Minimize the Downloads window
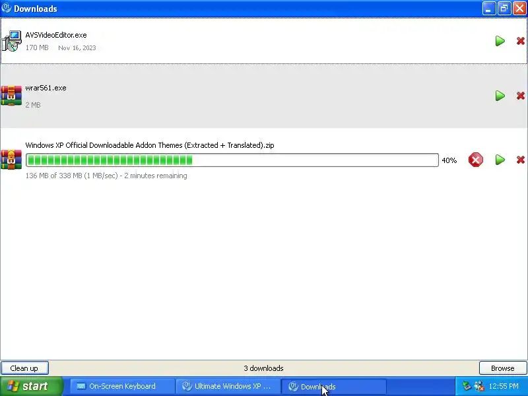This screenshot has height=396, width=528. point(489,9)
